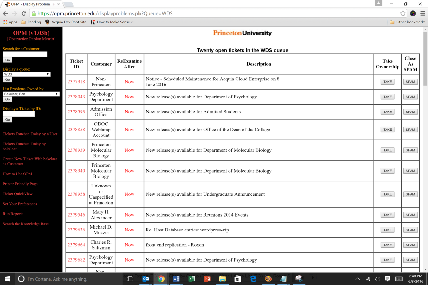428x285 pixels.
Task: Open ticket 2378043
Action: (76, 97)
